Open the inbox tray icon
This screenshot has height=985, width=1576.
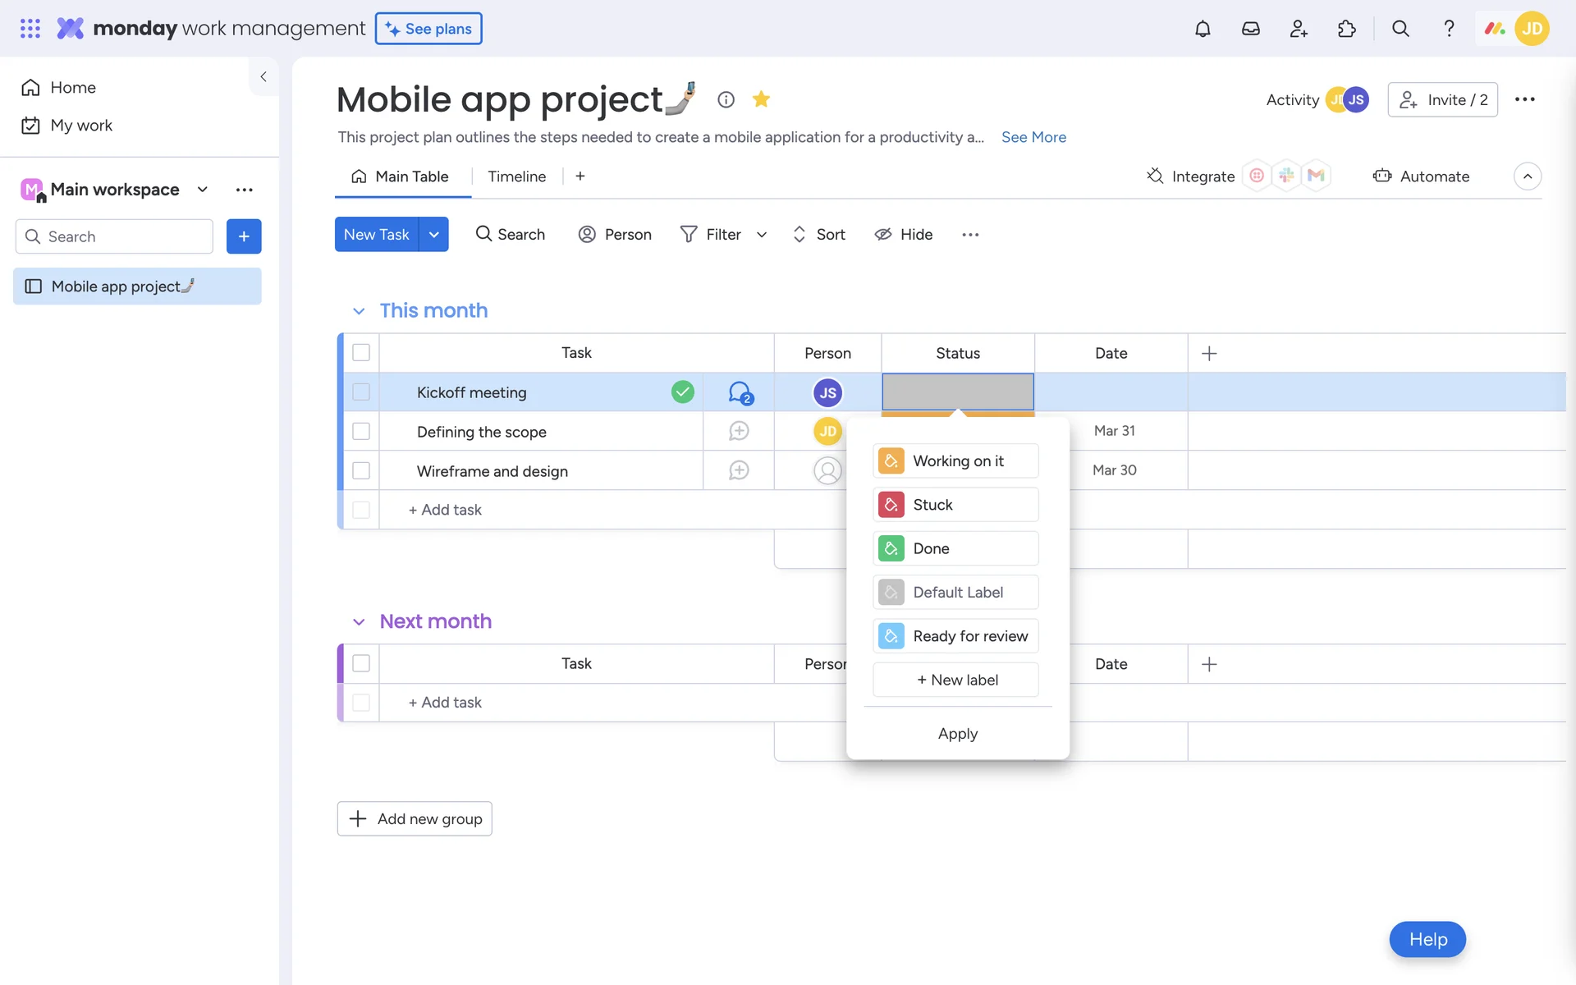1250,29
